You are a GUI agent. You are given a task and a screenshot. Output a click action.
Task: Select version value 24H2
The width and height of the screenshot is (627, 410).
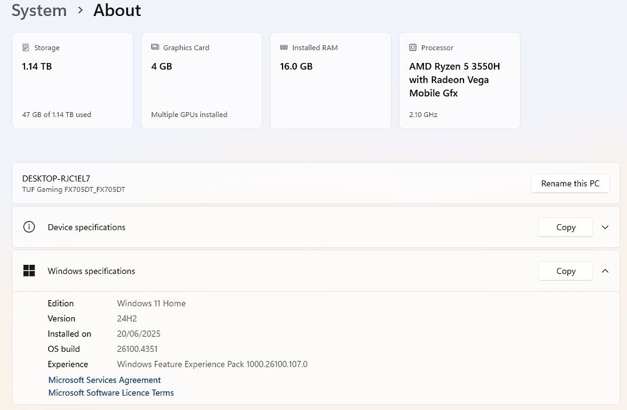pyautogui.click(x=127, y=319)
